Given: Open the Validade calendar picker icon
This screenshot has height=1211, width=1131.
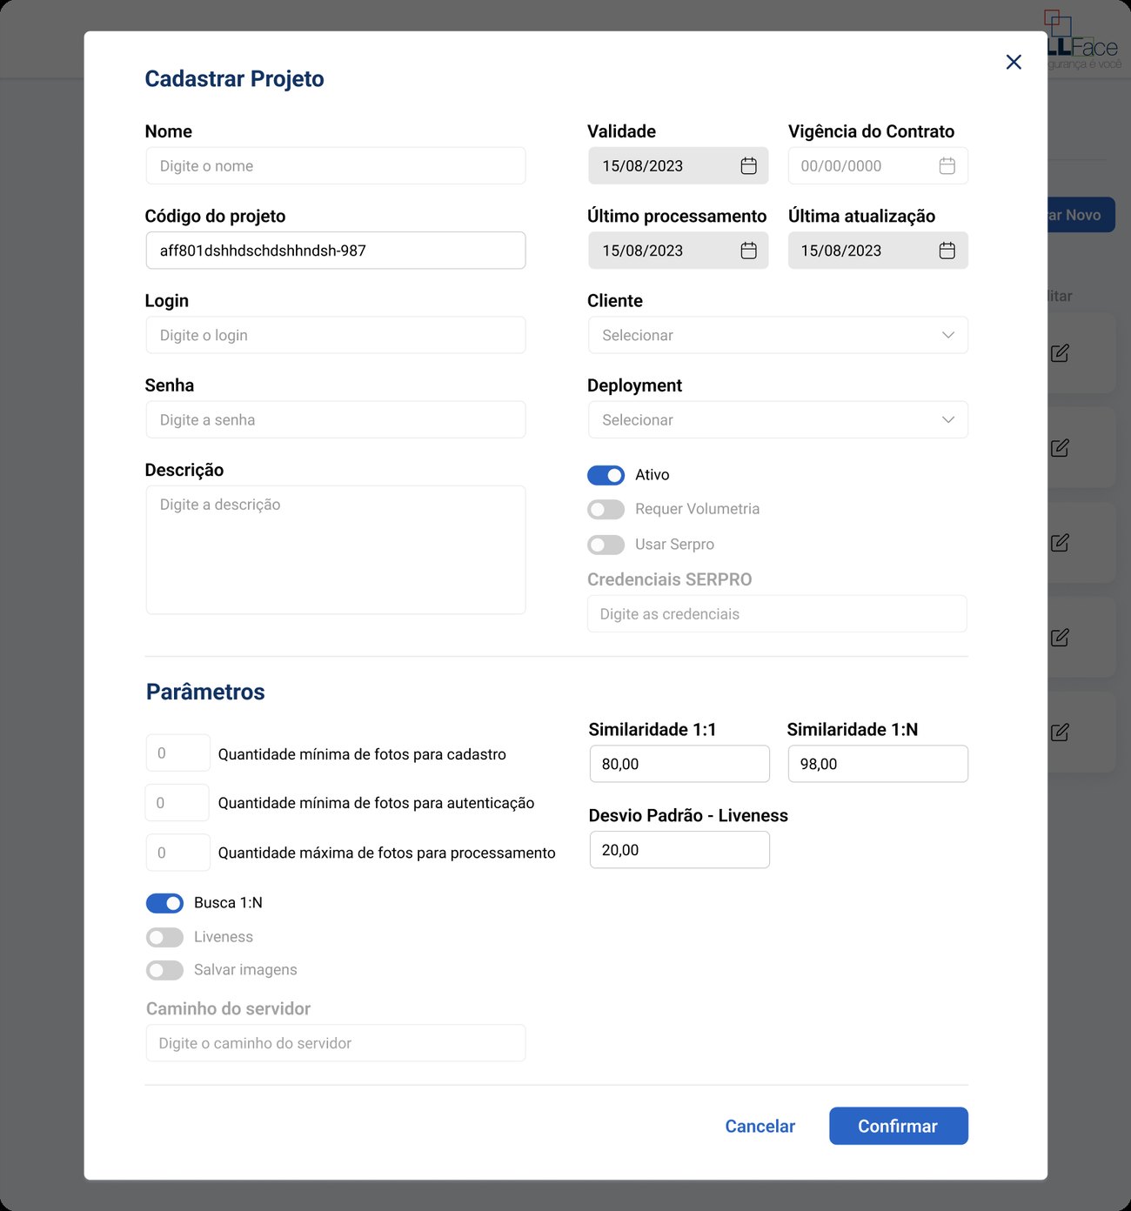Looking at the screenshot, I should click(x=748, y=166).
